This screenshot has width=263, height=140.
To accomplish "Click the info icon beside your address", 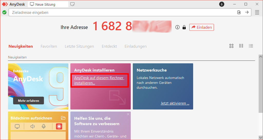I will click(177, 27).
